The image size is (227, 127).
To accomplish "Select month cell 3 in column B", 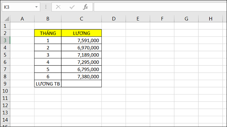I will click(x=48, y=55).
